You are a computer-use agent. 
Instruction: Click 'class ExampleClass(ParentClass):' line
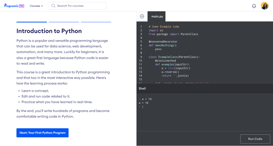pos(174,57)
